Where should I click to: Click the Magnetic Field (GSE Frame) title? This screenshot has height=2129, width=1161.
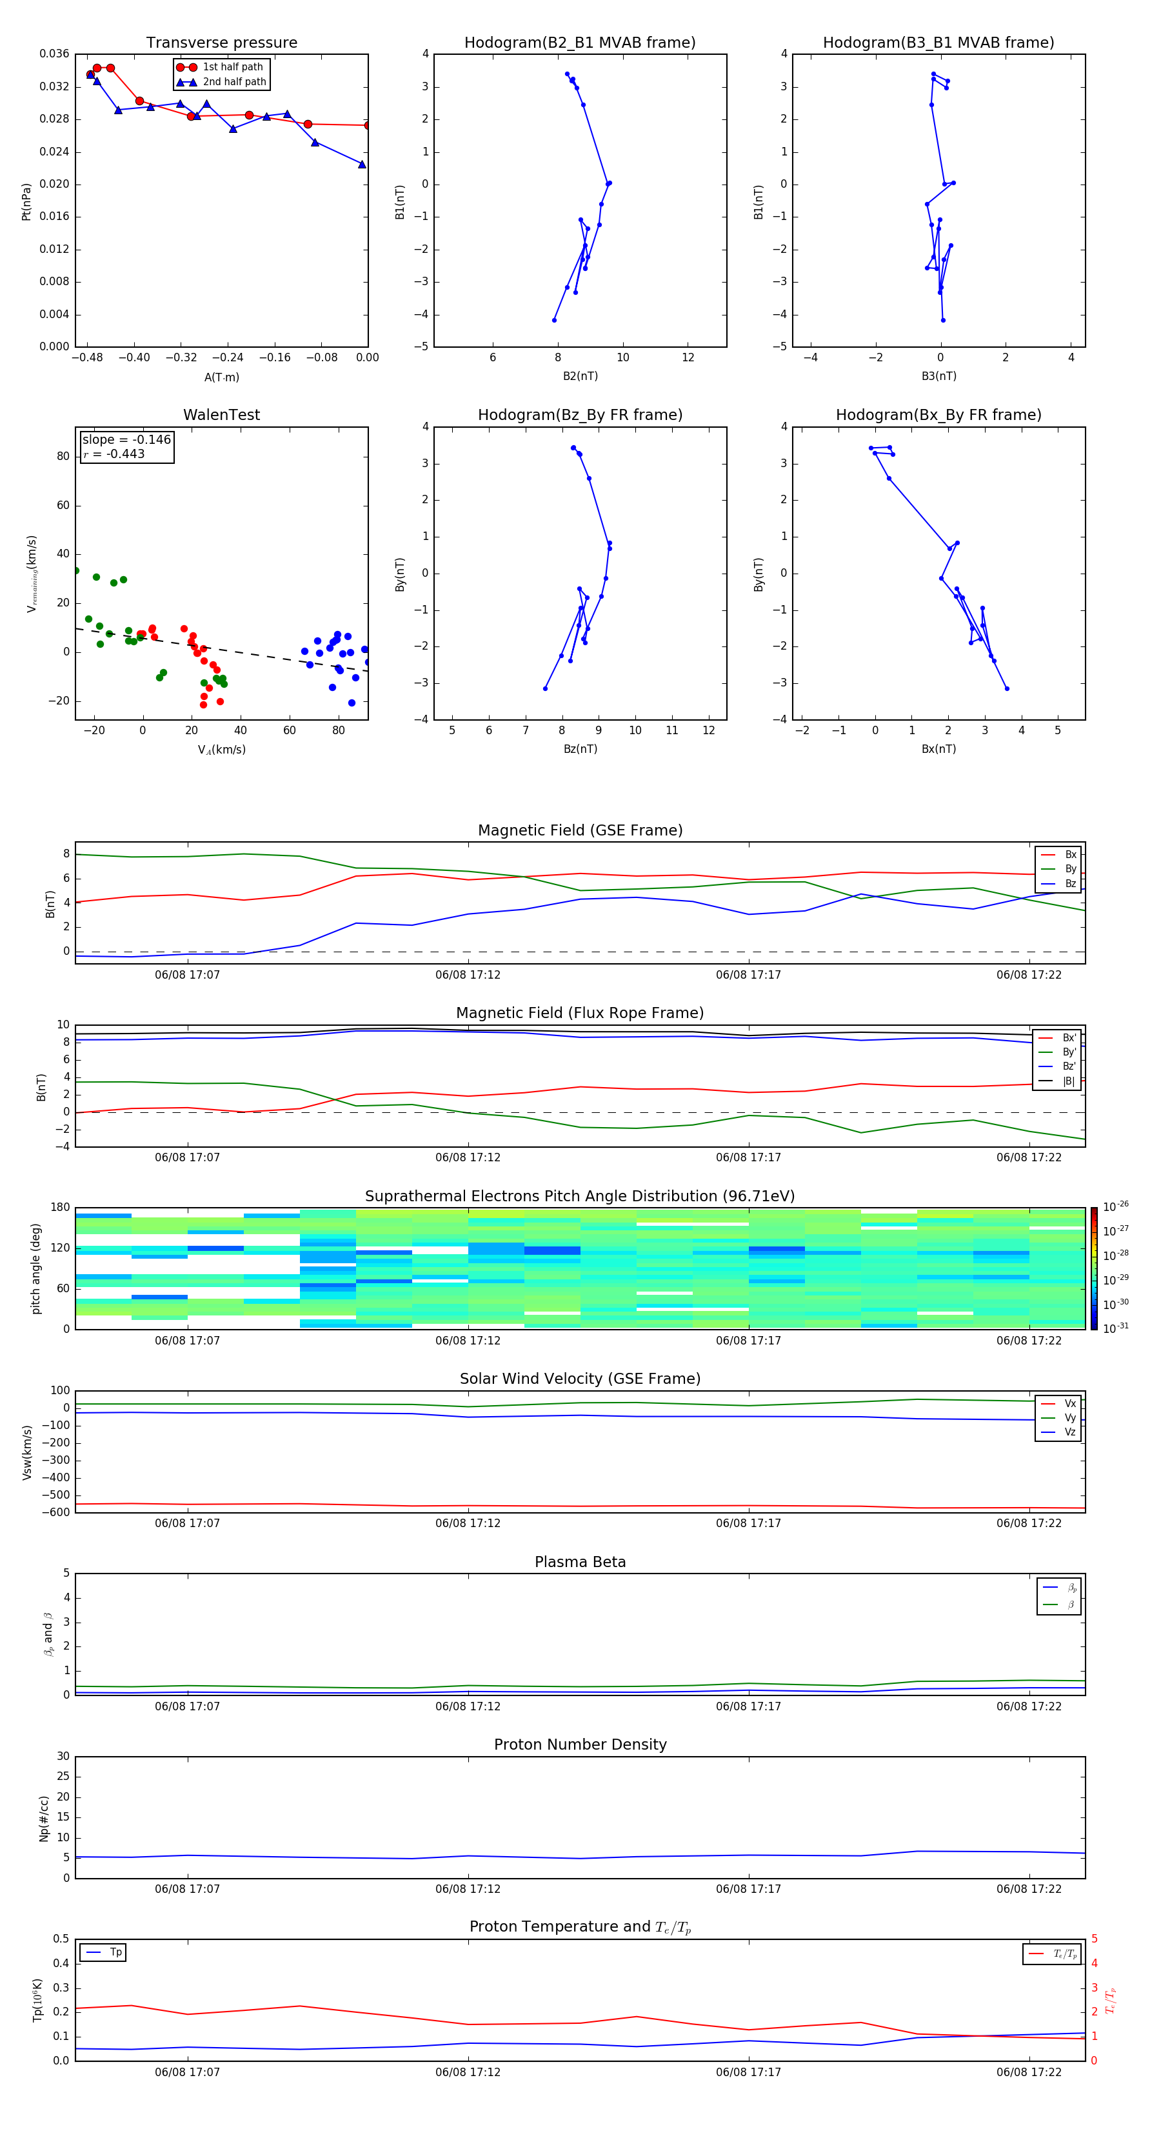(579, 830)
